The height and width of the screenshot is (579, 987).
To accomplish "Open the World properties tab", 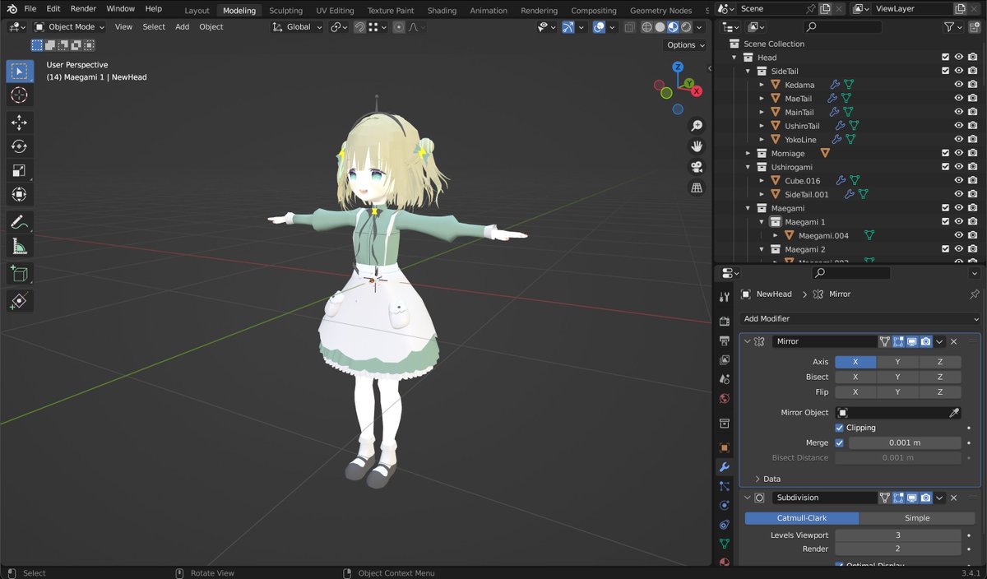I will click(x=725, y=399).
